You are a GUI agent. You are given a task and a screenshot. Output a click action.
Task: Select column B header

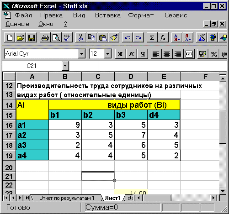(x=65, y=77)
